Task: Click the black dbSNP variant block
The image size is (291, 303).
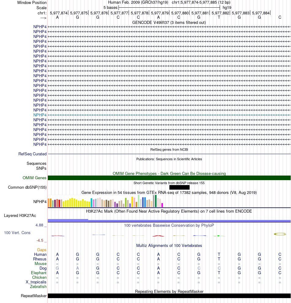Action: coord(179,187)
